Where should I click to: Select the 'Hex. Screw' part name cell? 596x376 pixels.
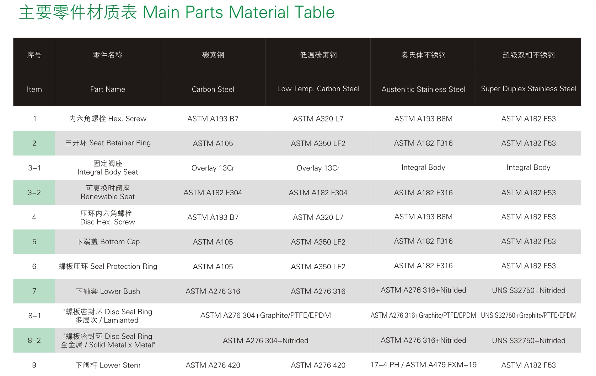[107, 119]
